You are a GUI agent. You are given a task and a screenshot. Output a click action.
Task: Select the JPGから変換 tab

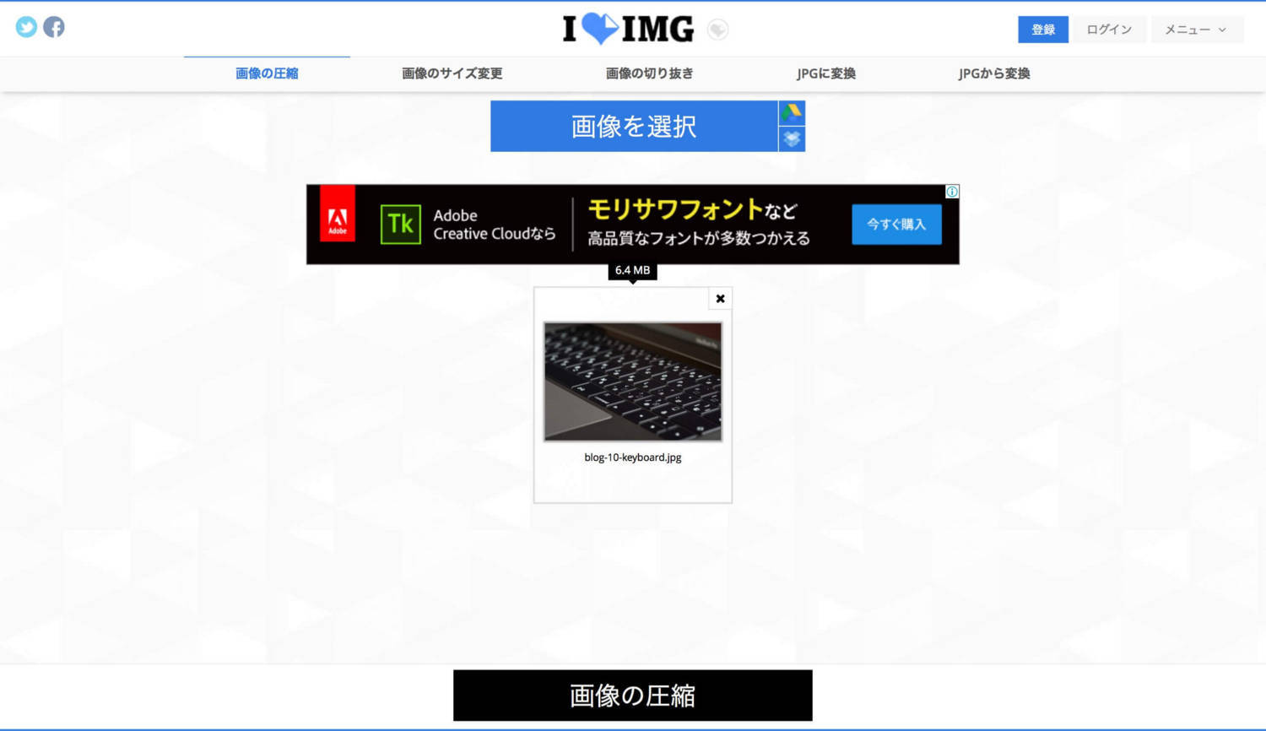pos(994,73)
